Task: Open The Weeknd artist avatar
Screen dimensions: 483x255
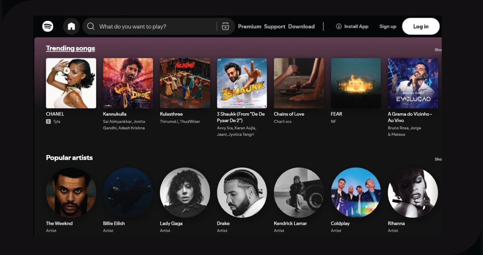Action: [x=71, y=193]
